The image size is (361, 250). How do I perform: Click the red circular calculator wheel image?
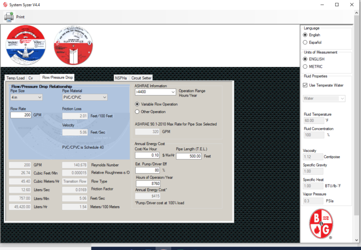(73, 45)
